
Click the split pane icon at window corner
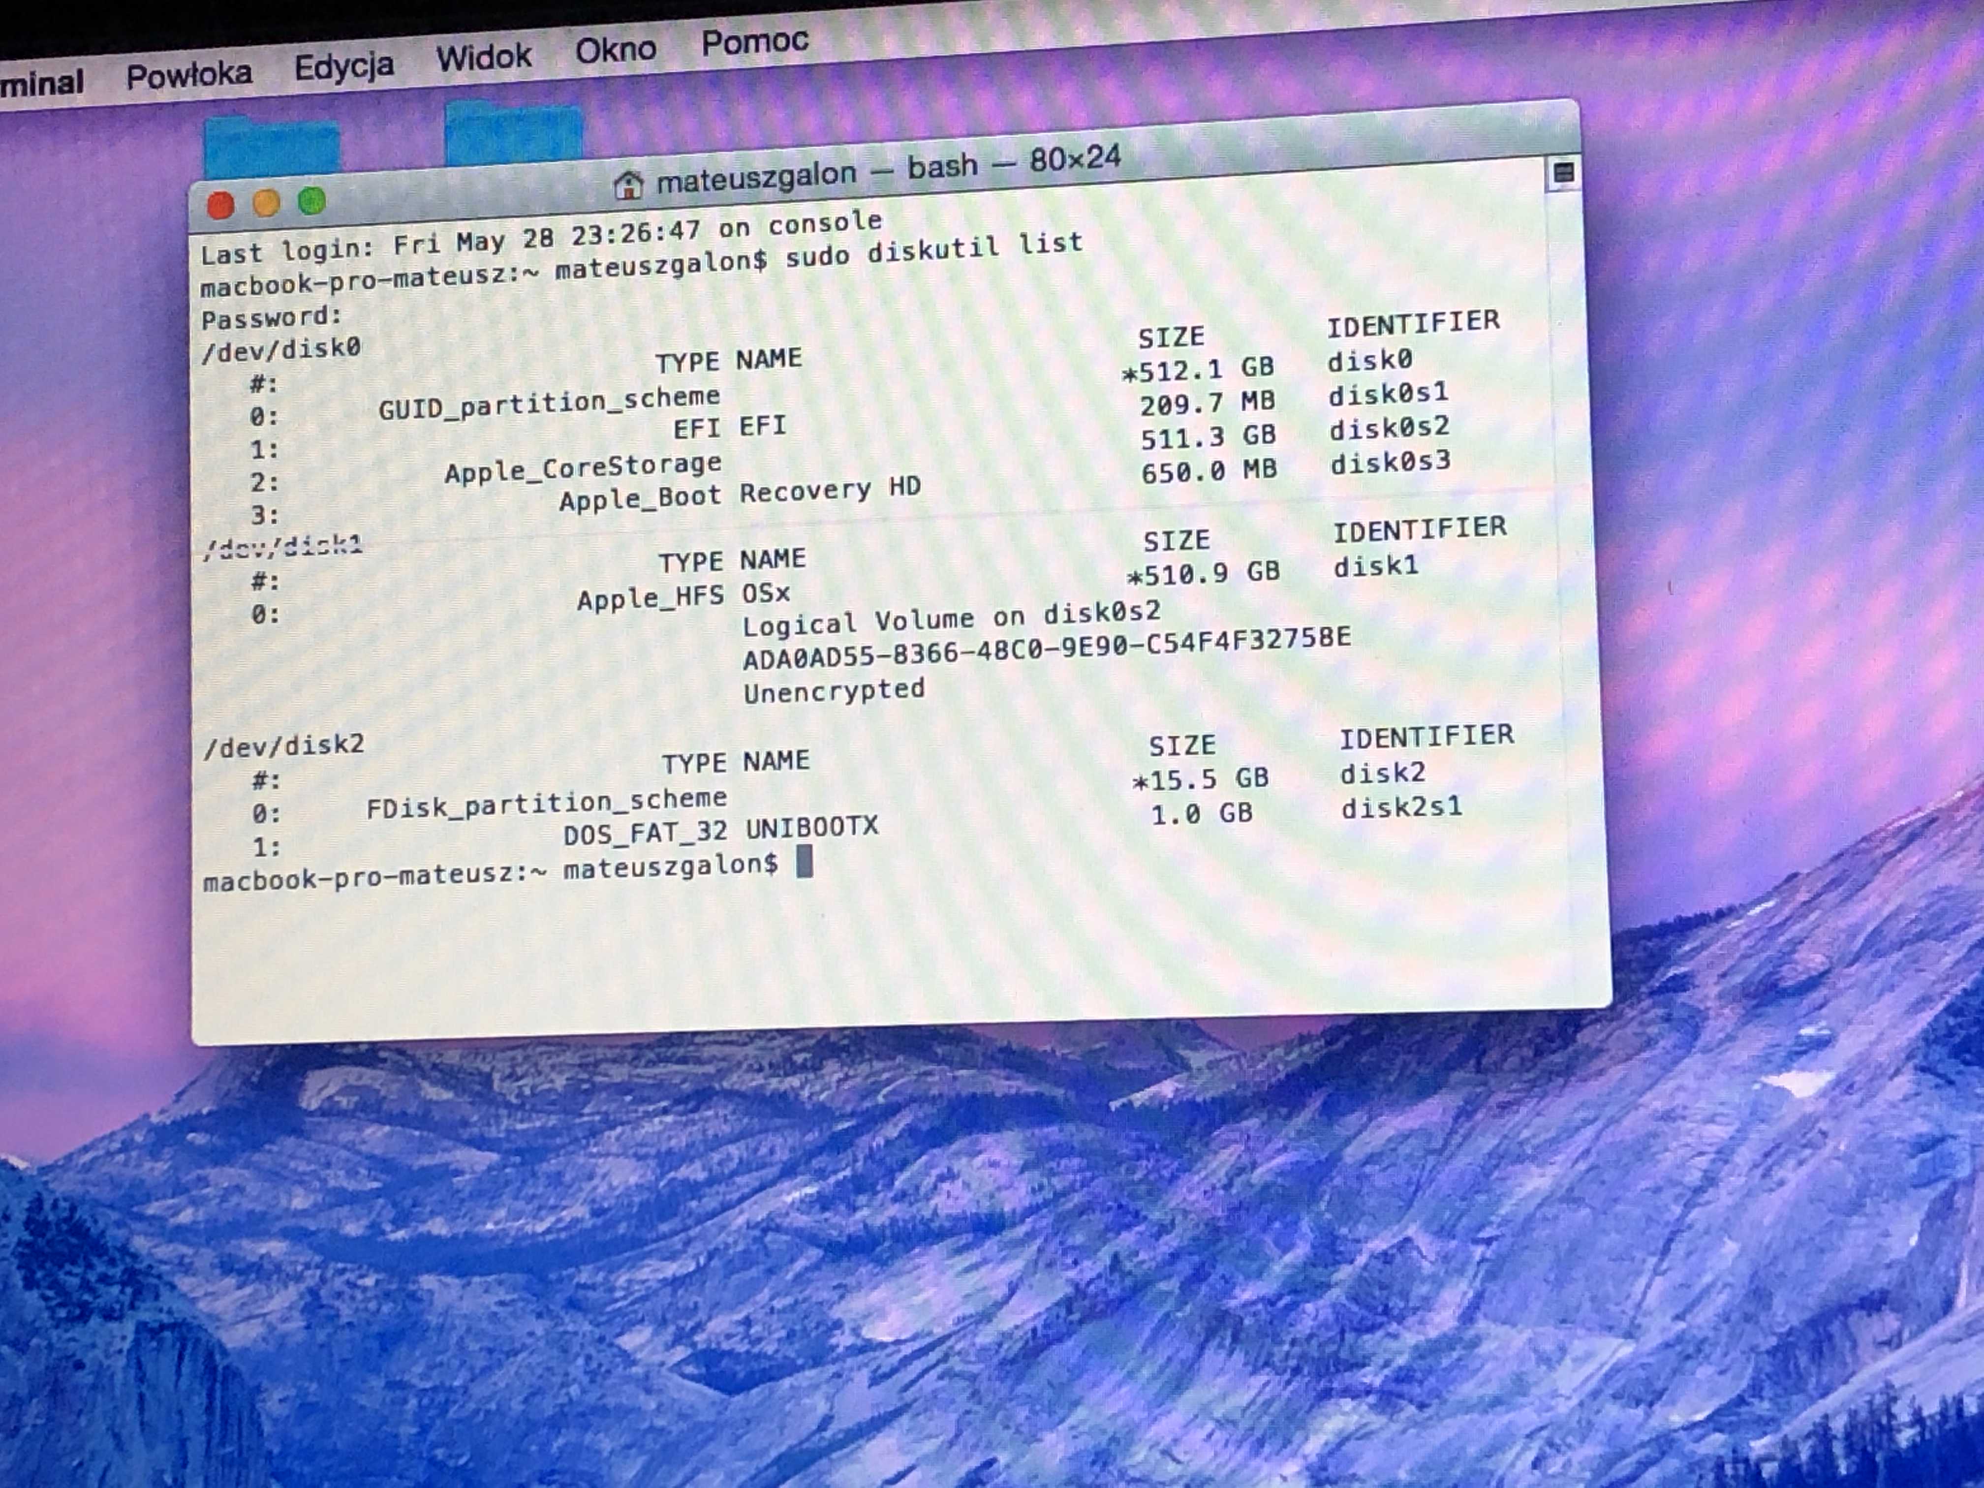pos(1562,172)
